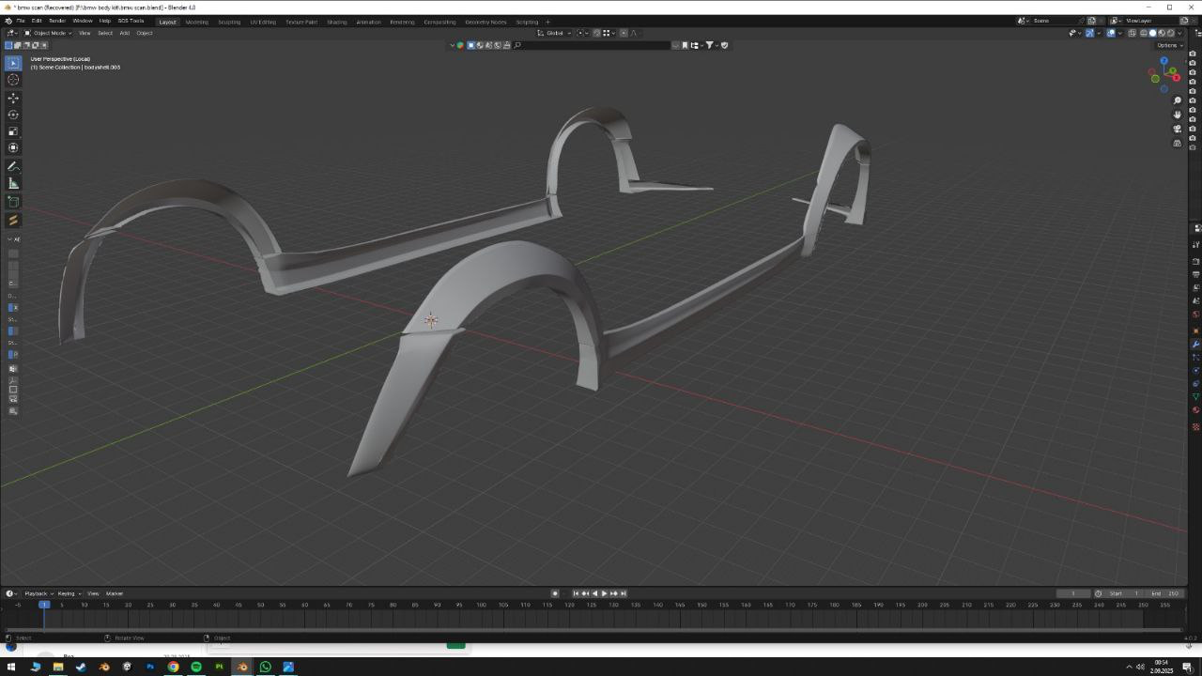Activate the Rotate tool
The height and width of the screenshot is (676, 1202).
coord(13,115)
